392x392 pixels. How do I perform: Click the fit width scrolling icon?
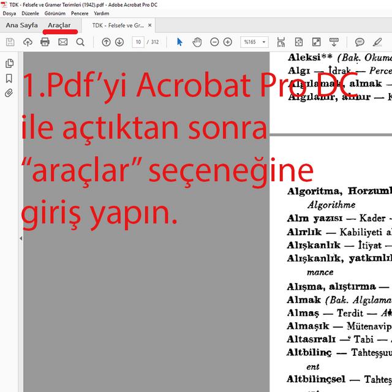[281, 42]
